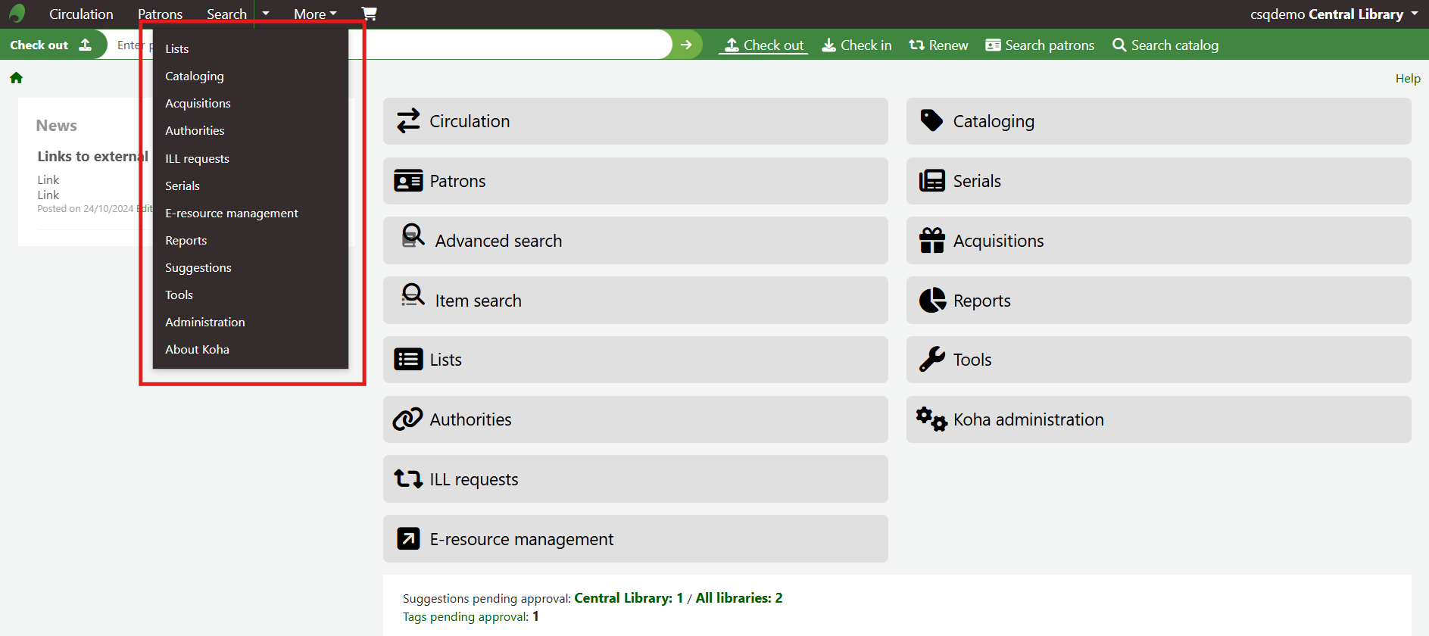
Task: Click the Check out search label
Action: [39, 45]
